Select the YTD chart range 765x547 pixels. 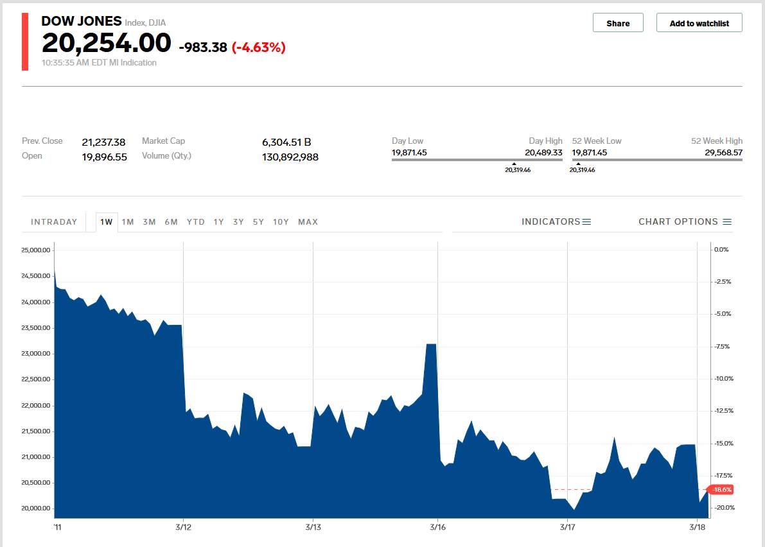(196, 222)
